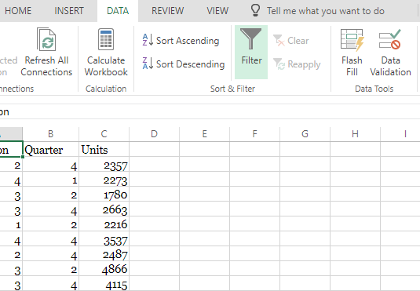Select the column G header

point(305,134)
